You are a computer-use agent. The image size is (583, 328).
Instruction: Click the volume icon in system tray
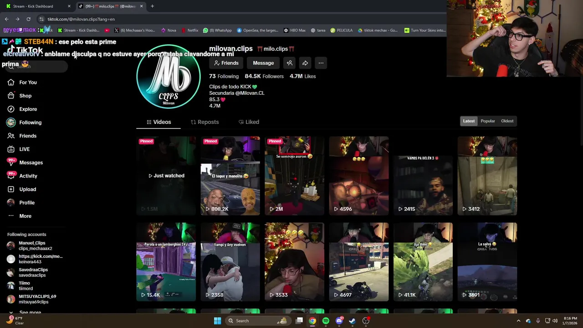click(x=555, y=321)
